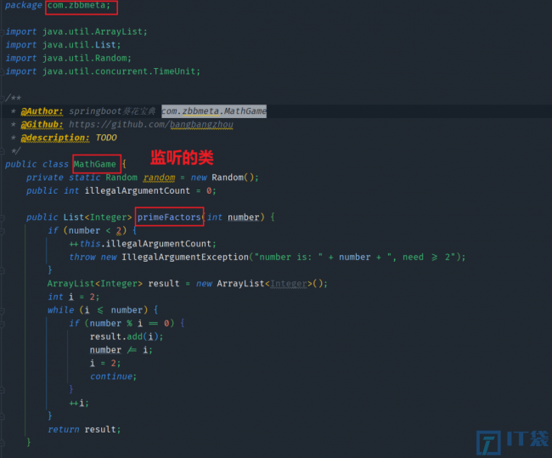Collapse the while loop using its gutter fold marker
The width and height of the screenshot is (552, 458).
click(2, 312)
